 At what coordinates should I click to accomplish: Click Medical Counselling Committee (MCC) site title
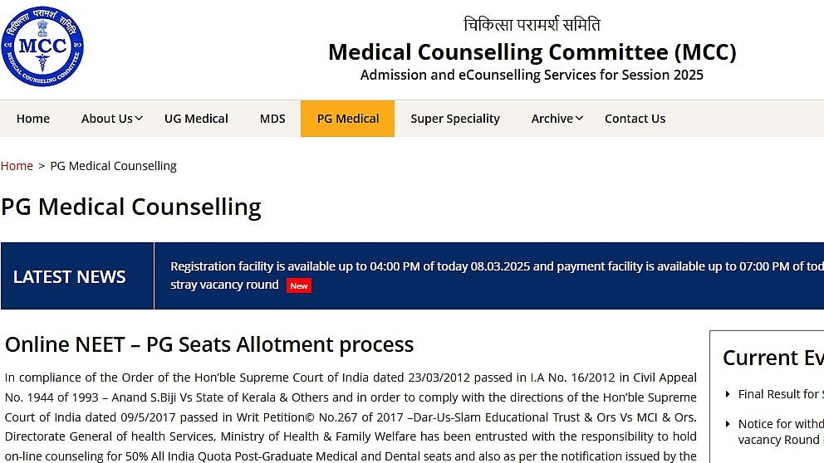click(x=532, y=52)
